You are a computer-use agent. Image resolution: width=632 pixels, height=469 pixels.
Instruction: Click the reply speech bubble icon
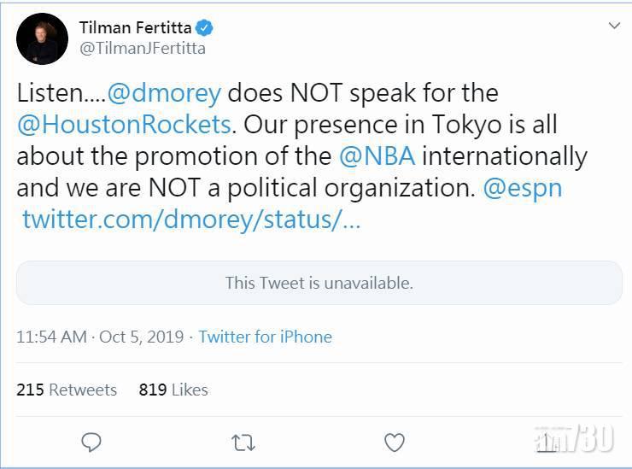pos(91,442)
